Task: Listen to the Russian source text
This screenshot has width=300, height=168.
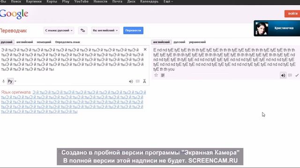Action: tap(131, 82)
